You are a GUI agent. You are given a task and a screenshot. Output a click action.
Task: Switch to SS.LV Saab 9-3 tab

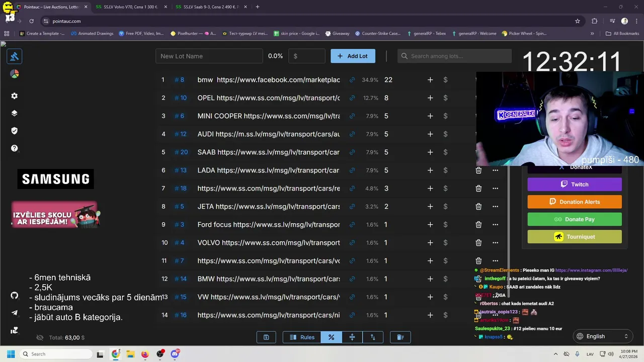210,7
